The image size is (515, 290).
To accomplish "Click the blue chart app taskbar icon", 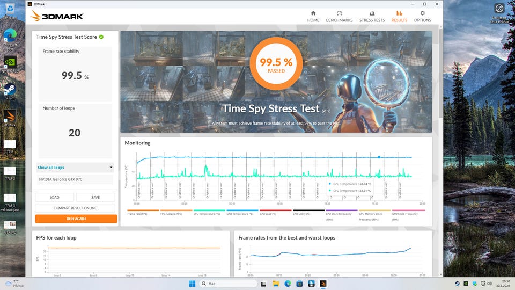I will tap(311, 284).
